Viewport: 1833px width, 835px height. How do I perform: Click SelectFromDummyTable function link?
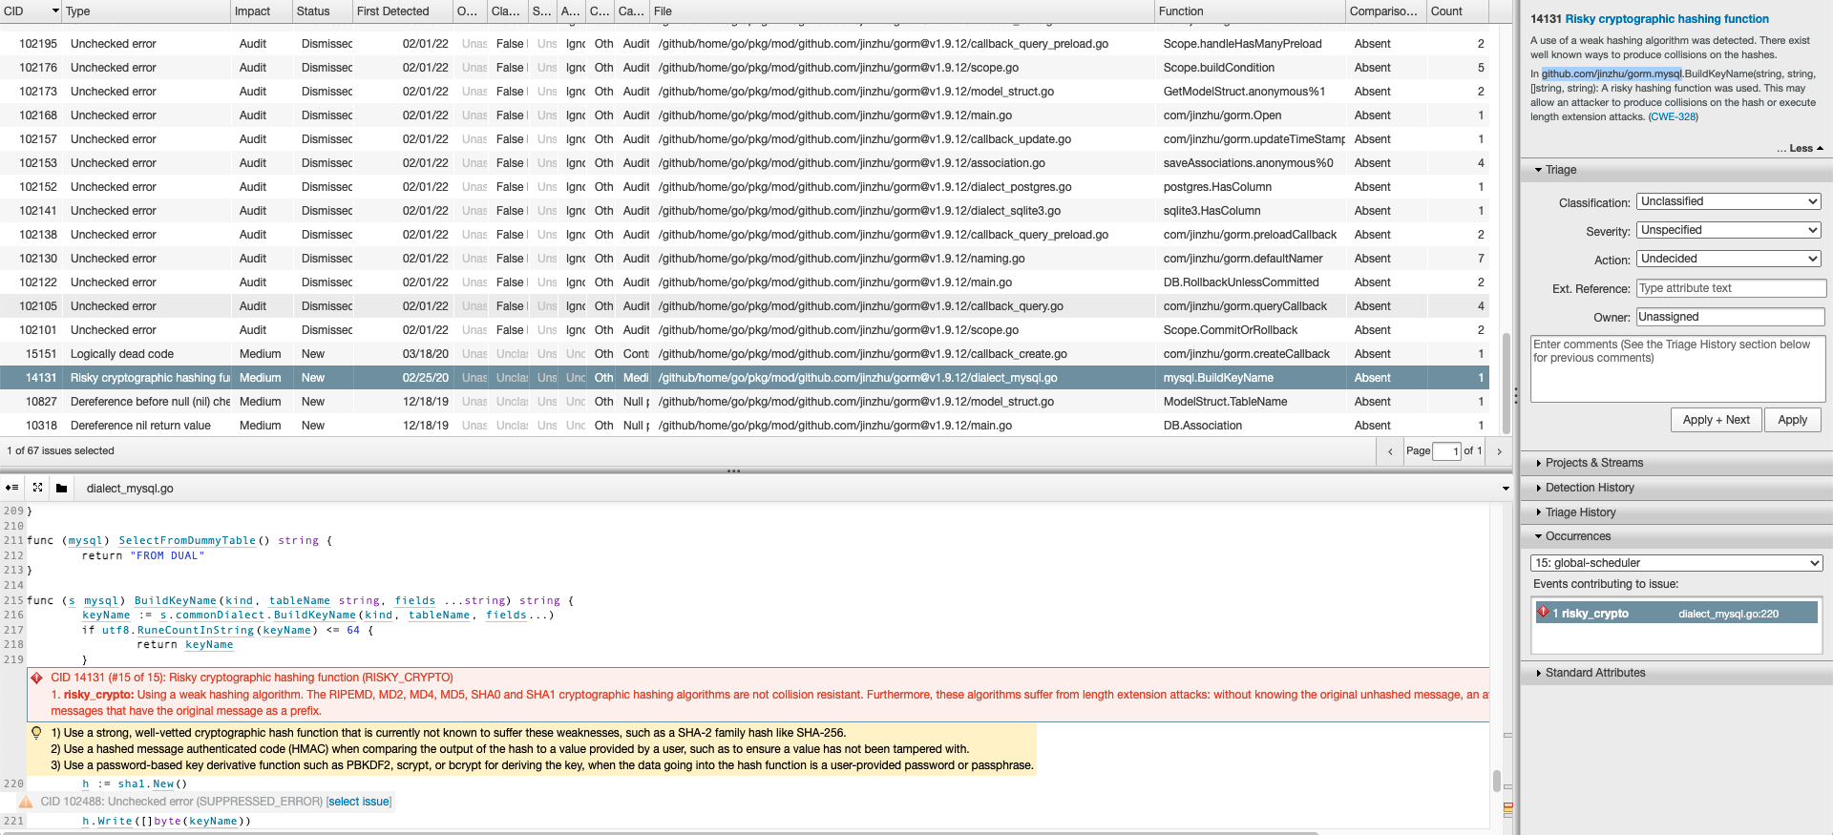tap(187, 540)
